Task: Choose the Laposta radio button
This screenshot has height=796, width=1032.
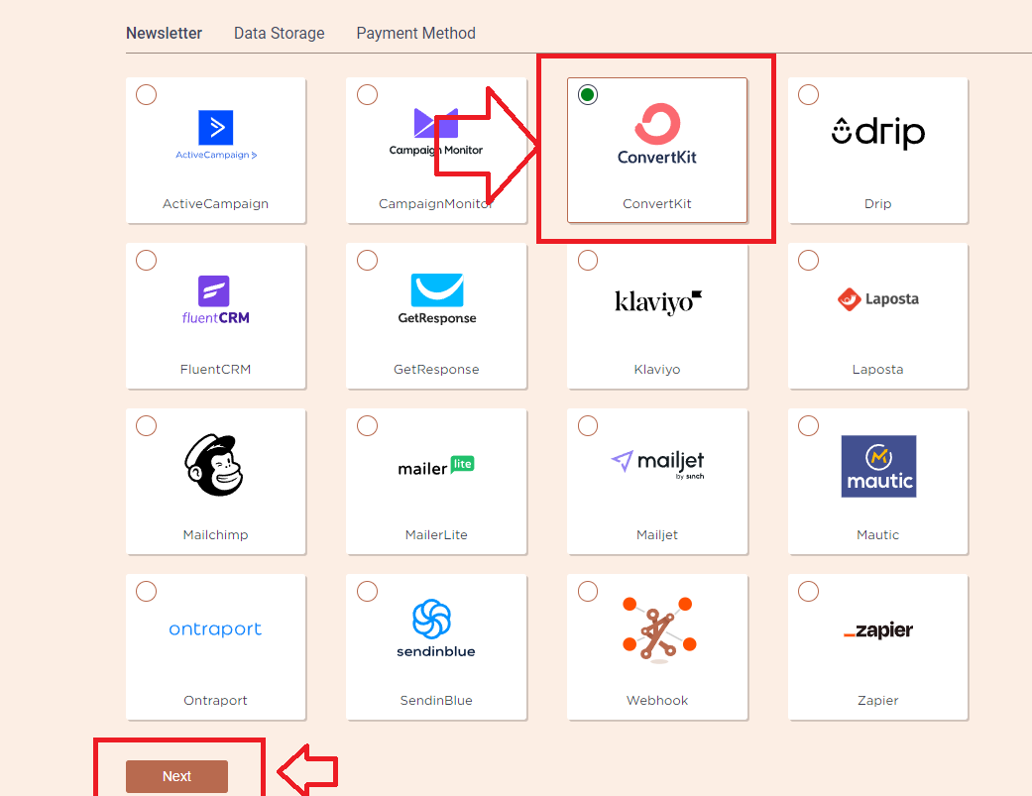Action: point(808,261)
